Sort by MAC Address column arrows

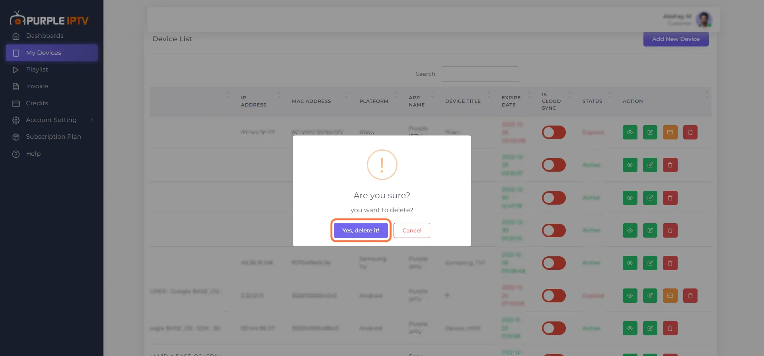pyautogui.click(x=347, y=95)
